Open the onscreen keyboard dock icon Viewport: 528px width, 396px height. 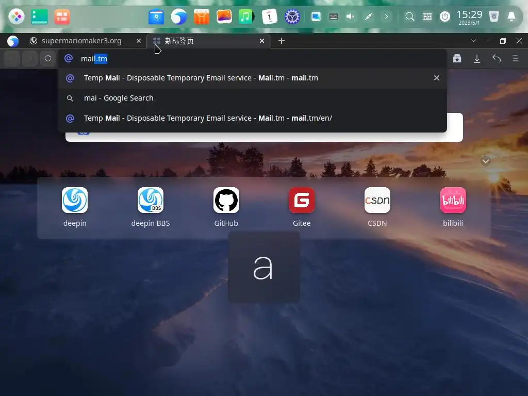pos(427,16)
